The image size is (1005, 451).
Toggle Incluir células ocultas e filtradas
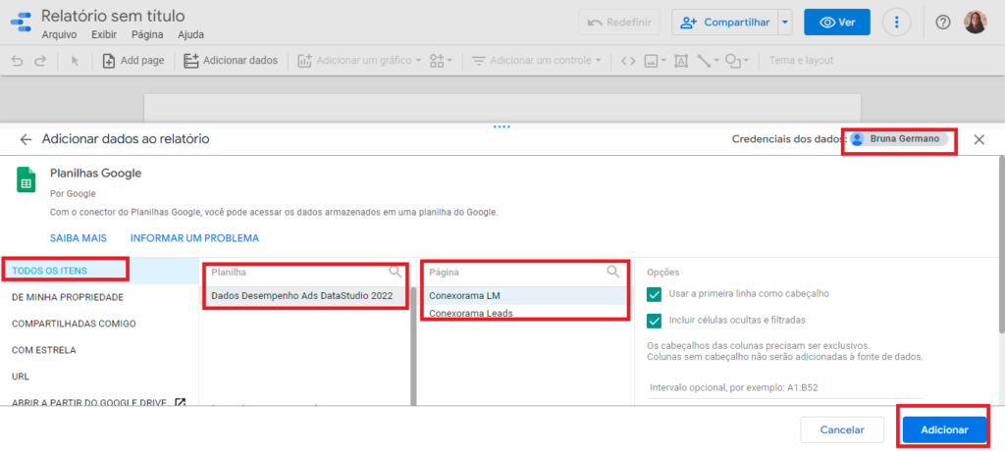654,320
